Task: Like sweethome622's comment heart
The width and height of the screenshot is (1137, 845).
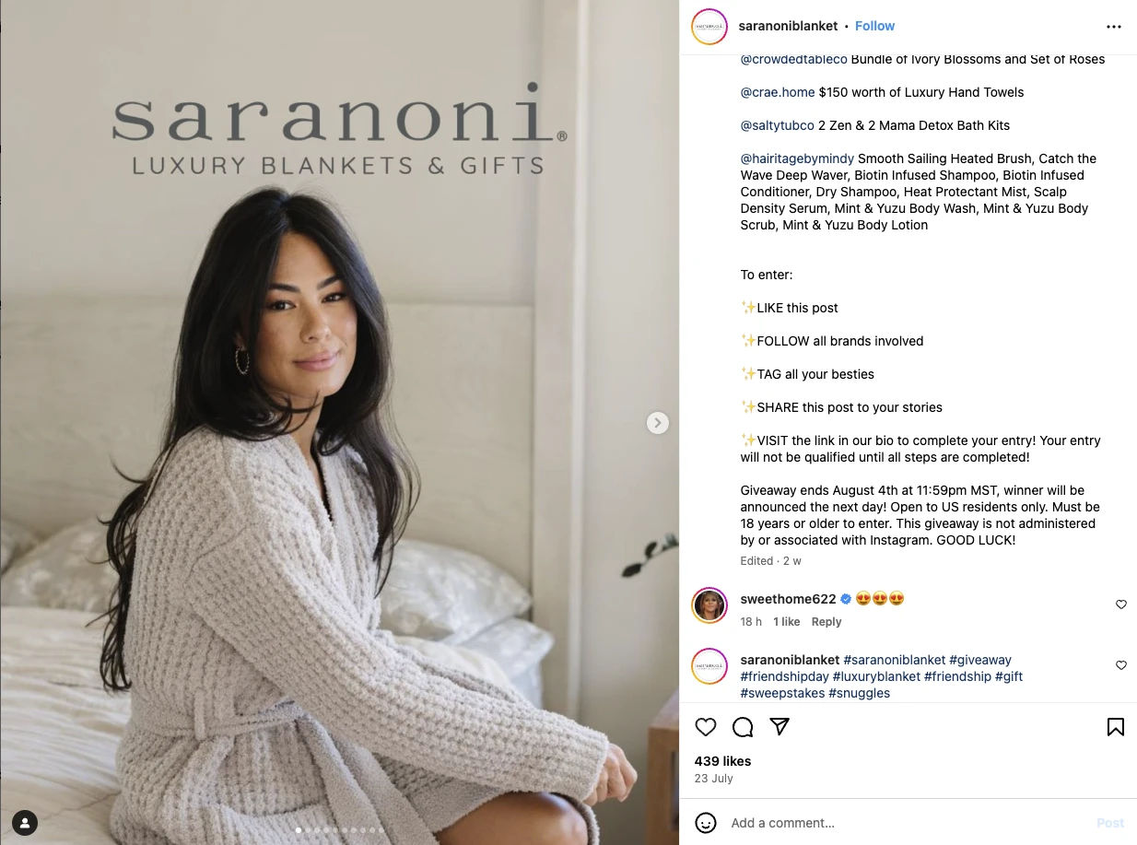Action: pyautogui.click(x=1121, y=604)
